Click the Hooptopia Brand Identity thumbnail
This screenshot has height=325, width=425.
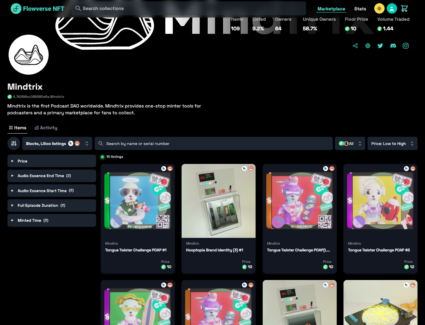click(218, 201)
